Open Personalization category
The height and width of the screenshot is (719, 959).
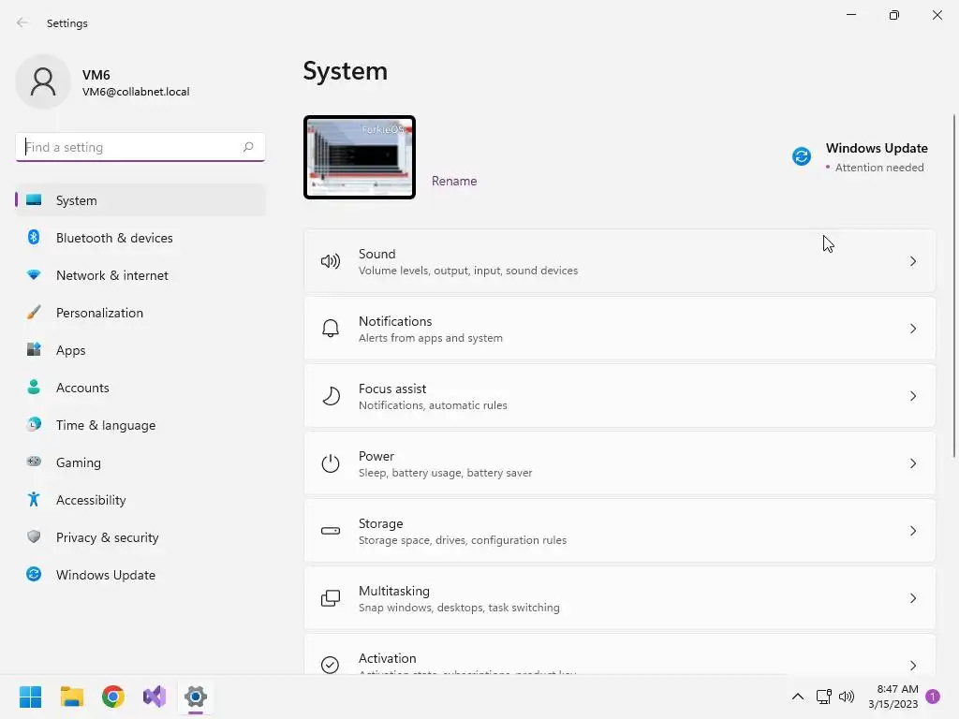[x=140, y=313]
